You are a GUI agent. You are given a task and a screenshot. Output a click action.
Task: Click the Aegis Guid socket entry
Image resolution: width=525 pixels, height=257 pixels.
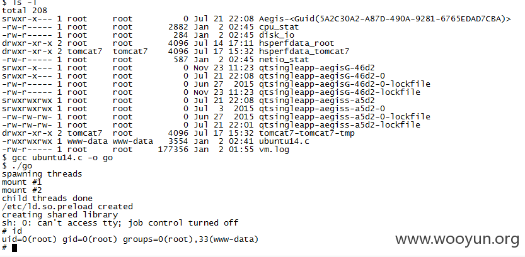click(x=384, y=19)
